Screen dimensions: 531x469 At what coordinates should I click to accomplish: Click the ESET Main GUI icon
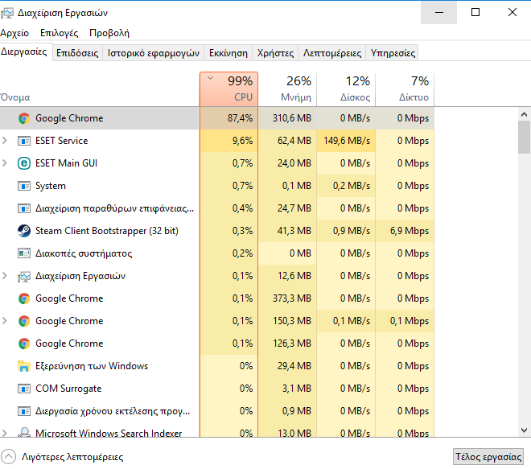24,163
